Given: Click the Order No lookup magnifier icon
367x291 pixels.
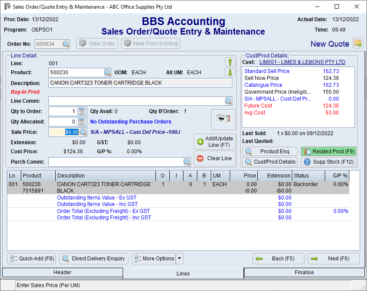Looking at the screenshot, I should [65, 44].
